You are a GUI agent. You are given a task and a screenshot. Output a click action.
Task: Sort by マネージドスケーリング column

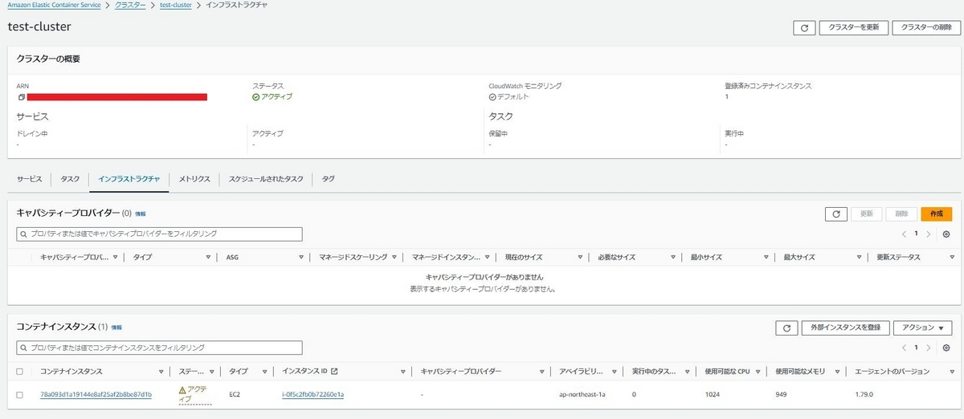(394, 258)
